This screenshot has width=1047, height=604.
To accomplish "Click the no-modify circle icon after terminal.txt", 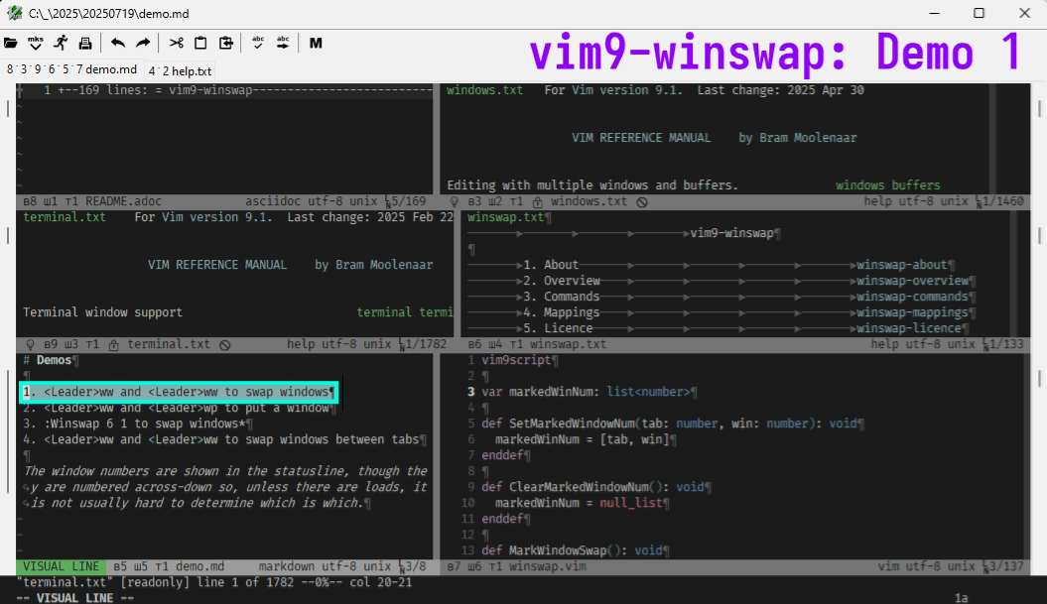I will 225,344.
